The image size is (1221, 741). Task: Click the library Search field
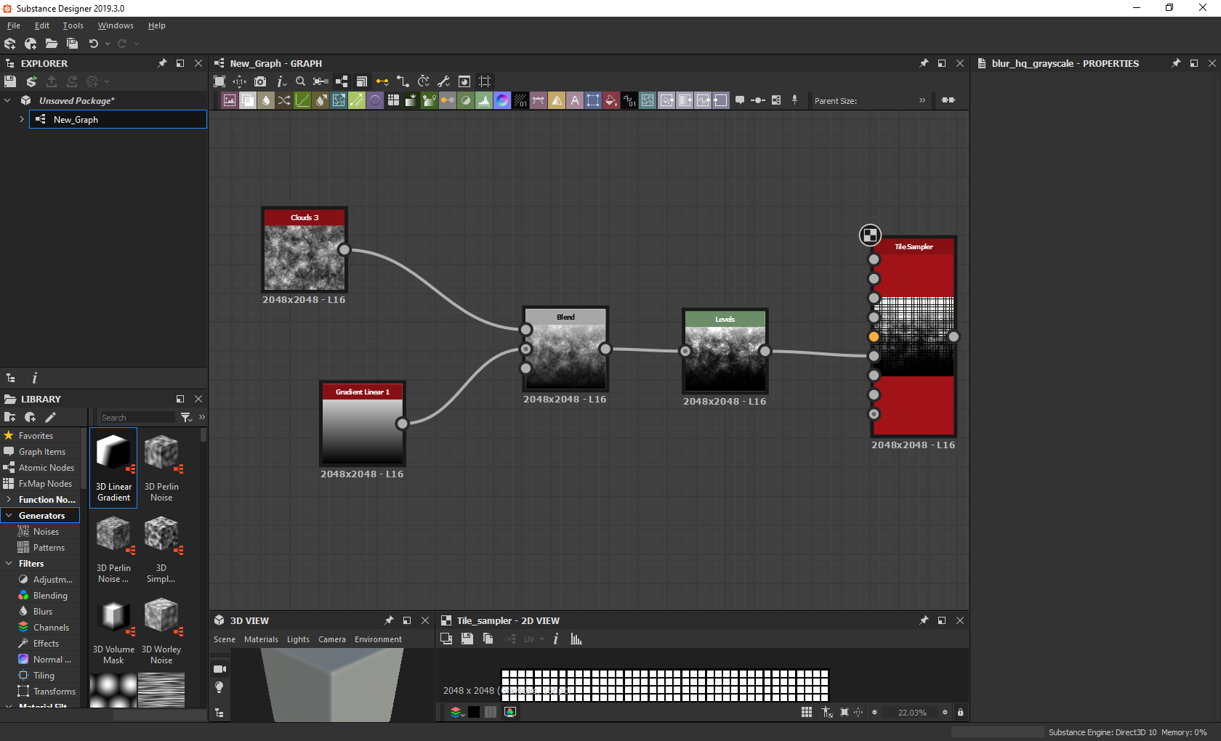137,417
